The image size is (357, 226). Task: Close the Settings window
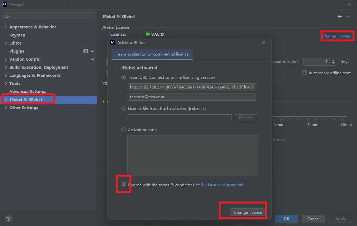tap(349, 5)
